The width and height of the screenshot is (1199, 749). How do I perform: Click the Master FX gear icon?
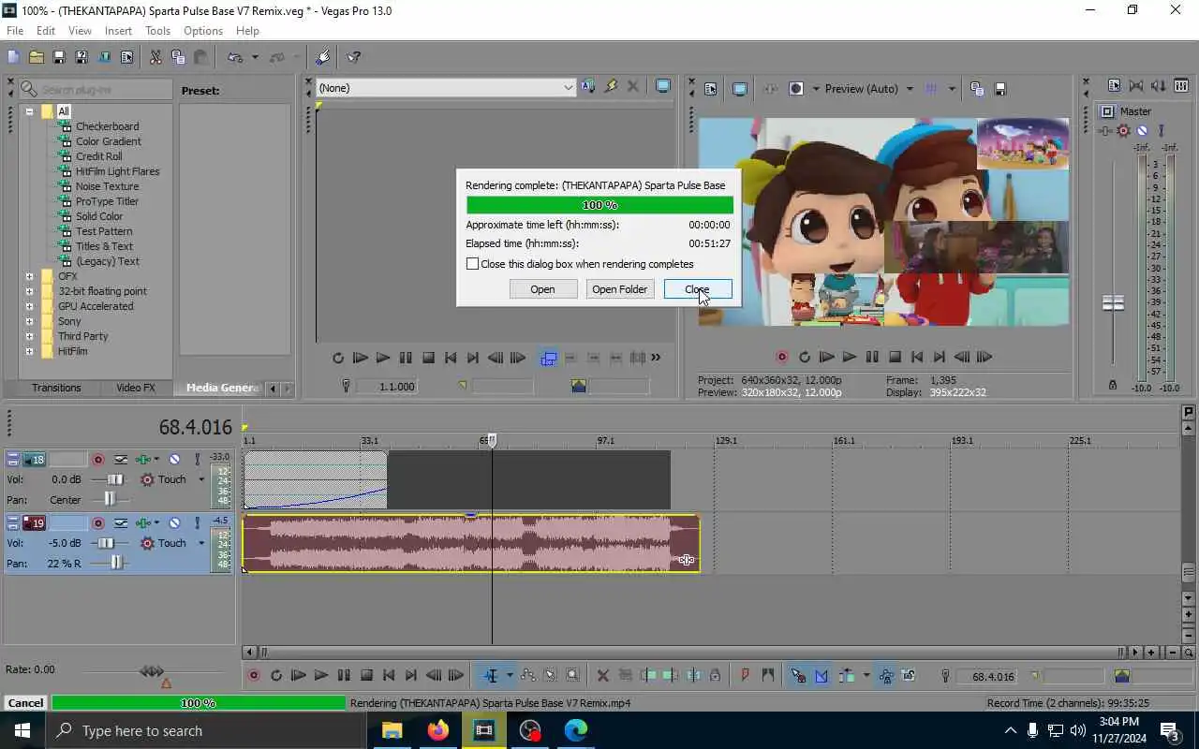(x=1124, y=131)
